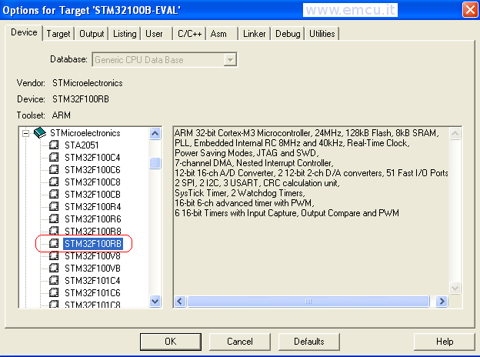Pick STM32F101C4 in the tree
The image size is (480, 357).
[92, 281]
